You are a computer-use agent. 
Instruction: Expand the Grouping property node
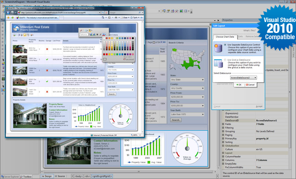tap(223, 131)
